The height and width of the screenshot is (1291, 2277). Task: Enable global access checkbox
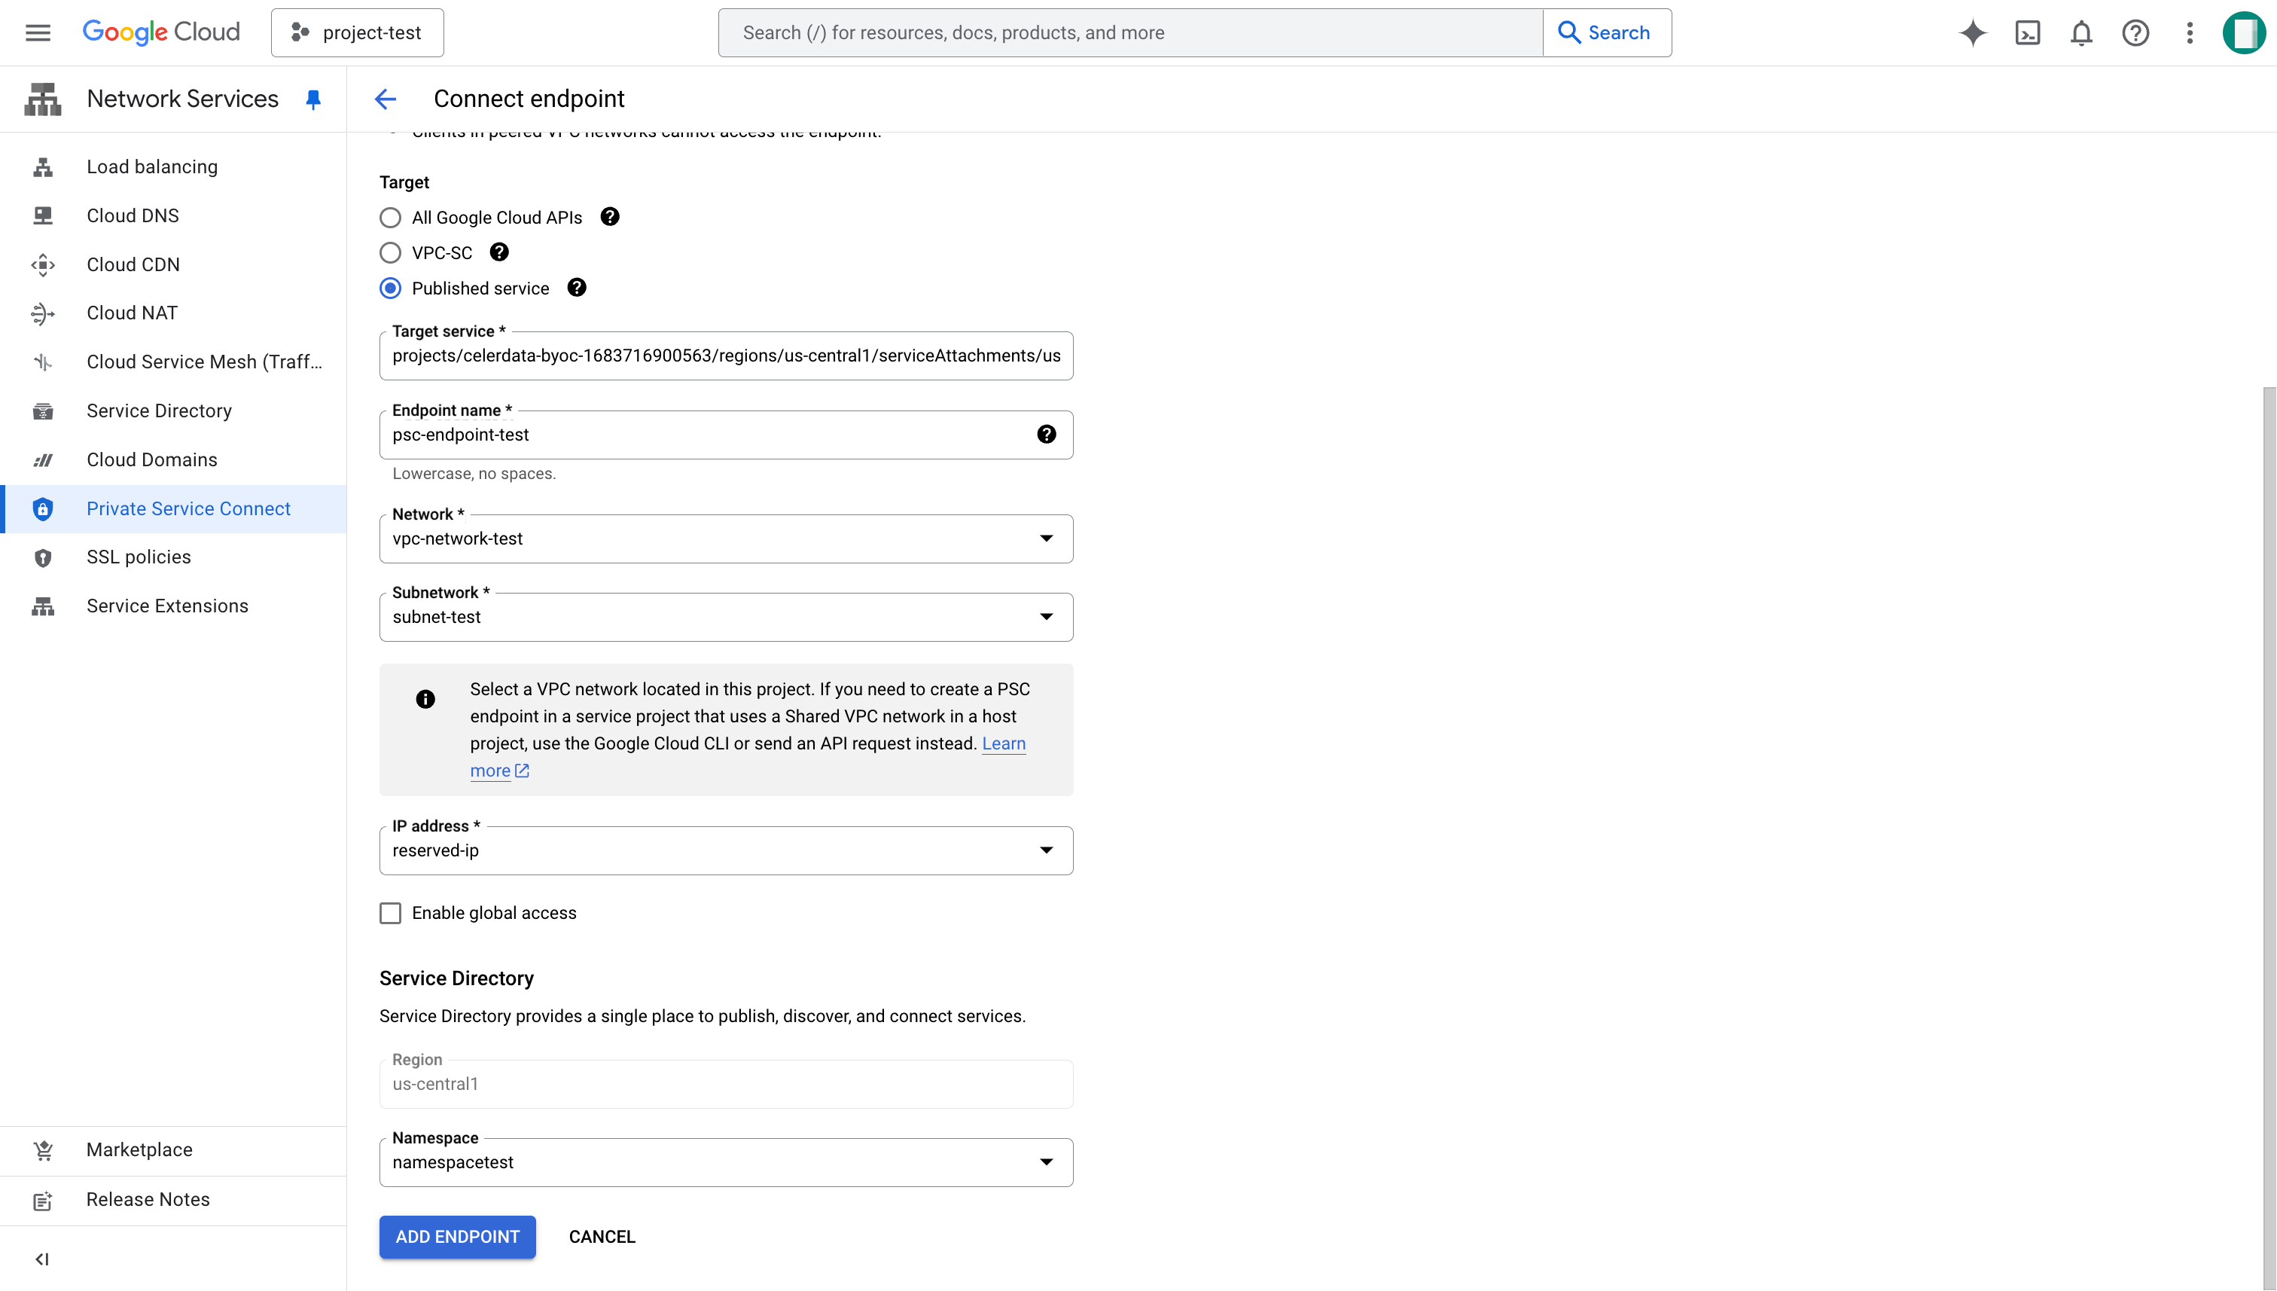coord(390,914)
